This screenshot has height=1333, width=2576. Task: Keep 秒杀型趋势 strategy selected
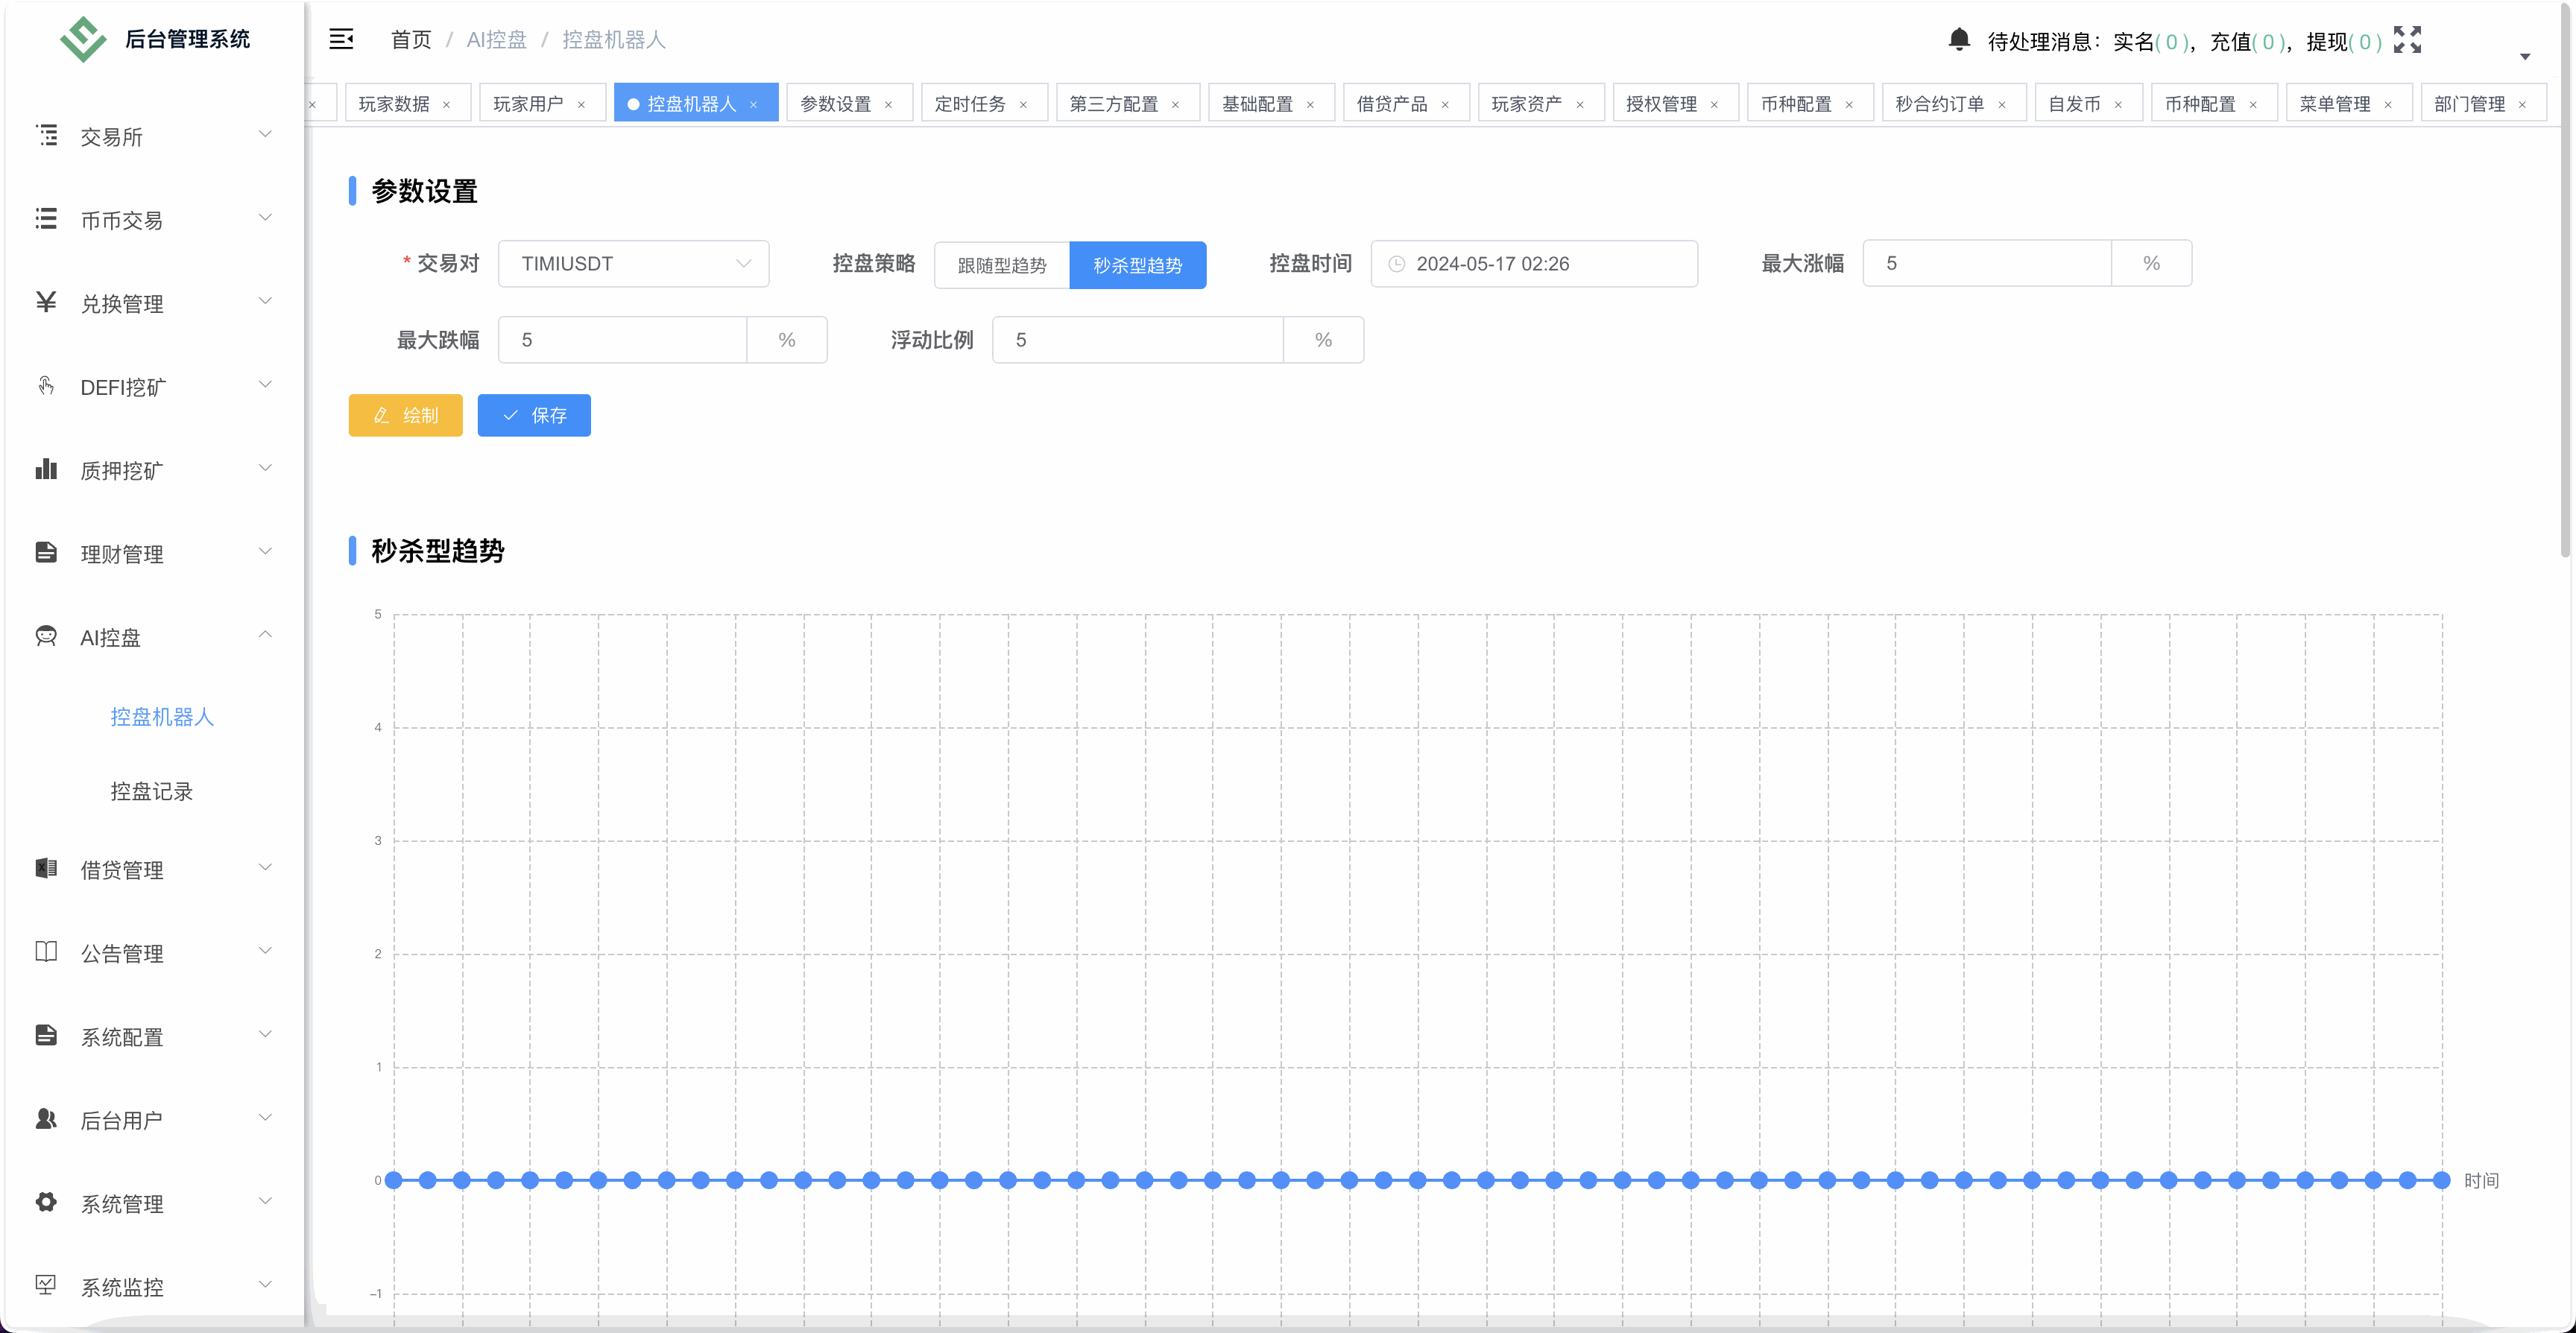[x=1138, y=264]
